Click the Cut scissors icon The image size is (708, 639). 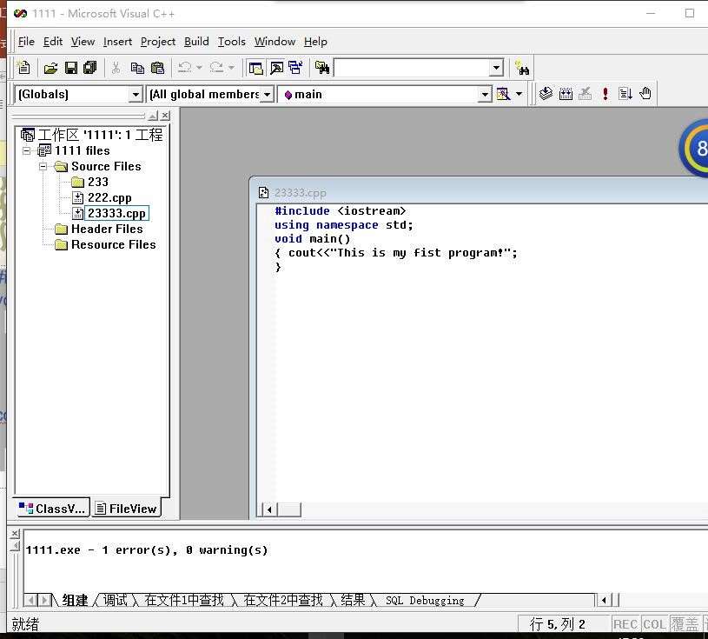[x=116, y=68]
